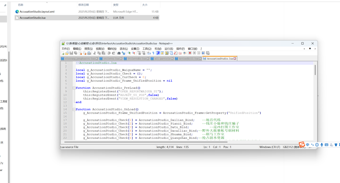This screenshot has height=183, width=340.
Task: Open the 编码(N) encoding menu
Action: (x=112, y=48)
